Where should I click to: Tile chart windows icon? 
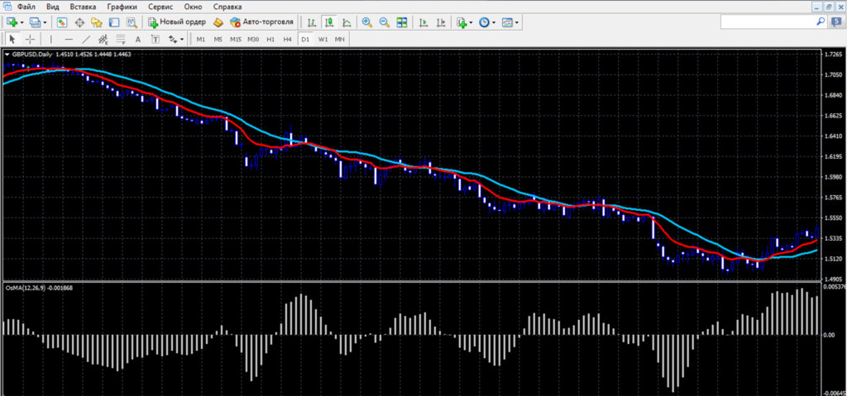[x=402, y=22]
